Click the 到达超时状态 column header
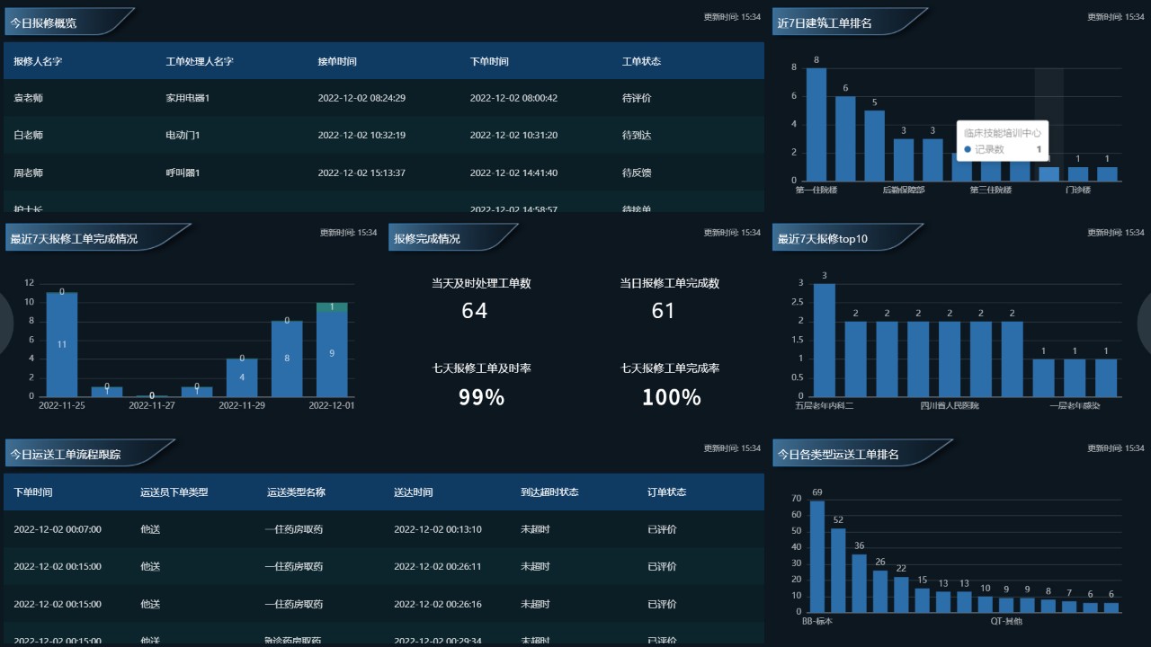1151x647 pixels. coord(549,492)
